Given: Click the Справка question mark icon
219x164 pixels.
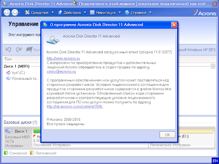Looking at the screenshot, I should pos(127,12).
